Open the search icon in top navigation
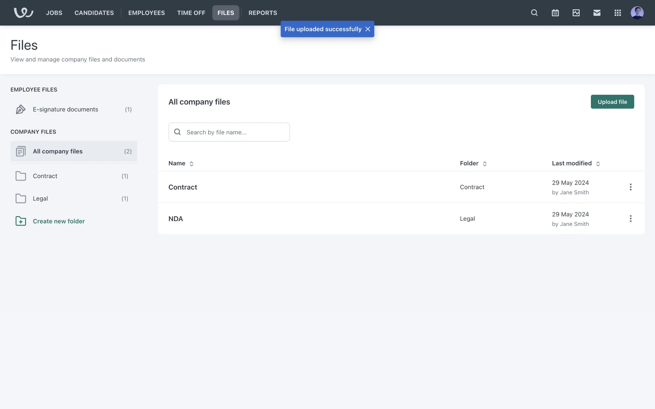The width and height of the screenshot is (655, 409). (x=534, y=13)
